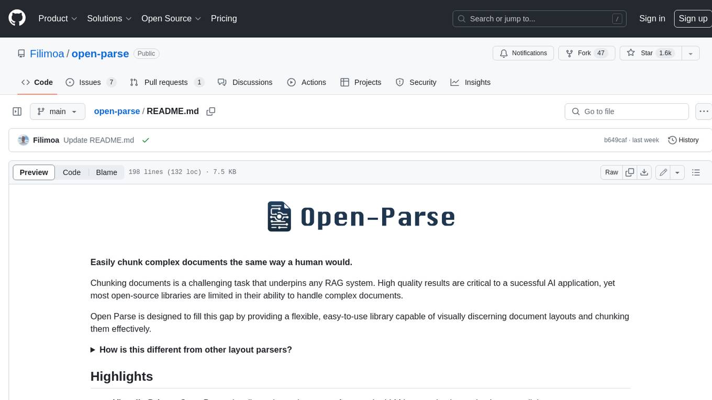Open the more file actions ellipsis button
712x400 pixels.
(704, 112)
